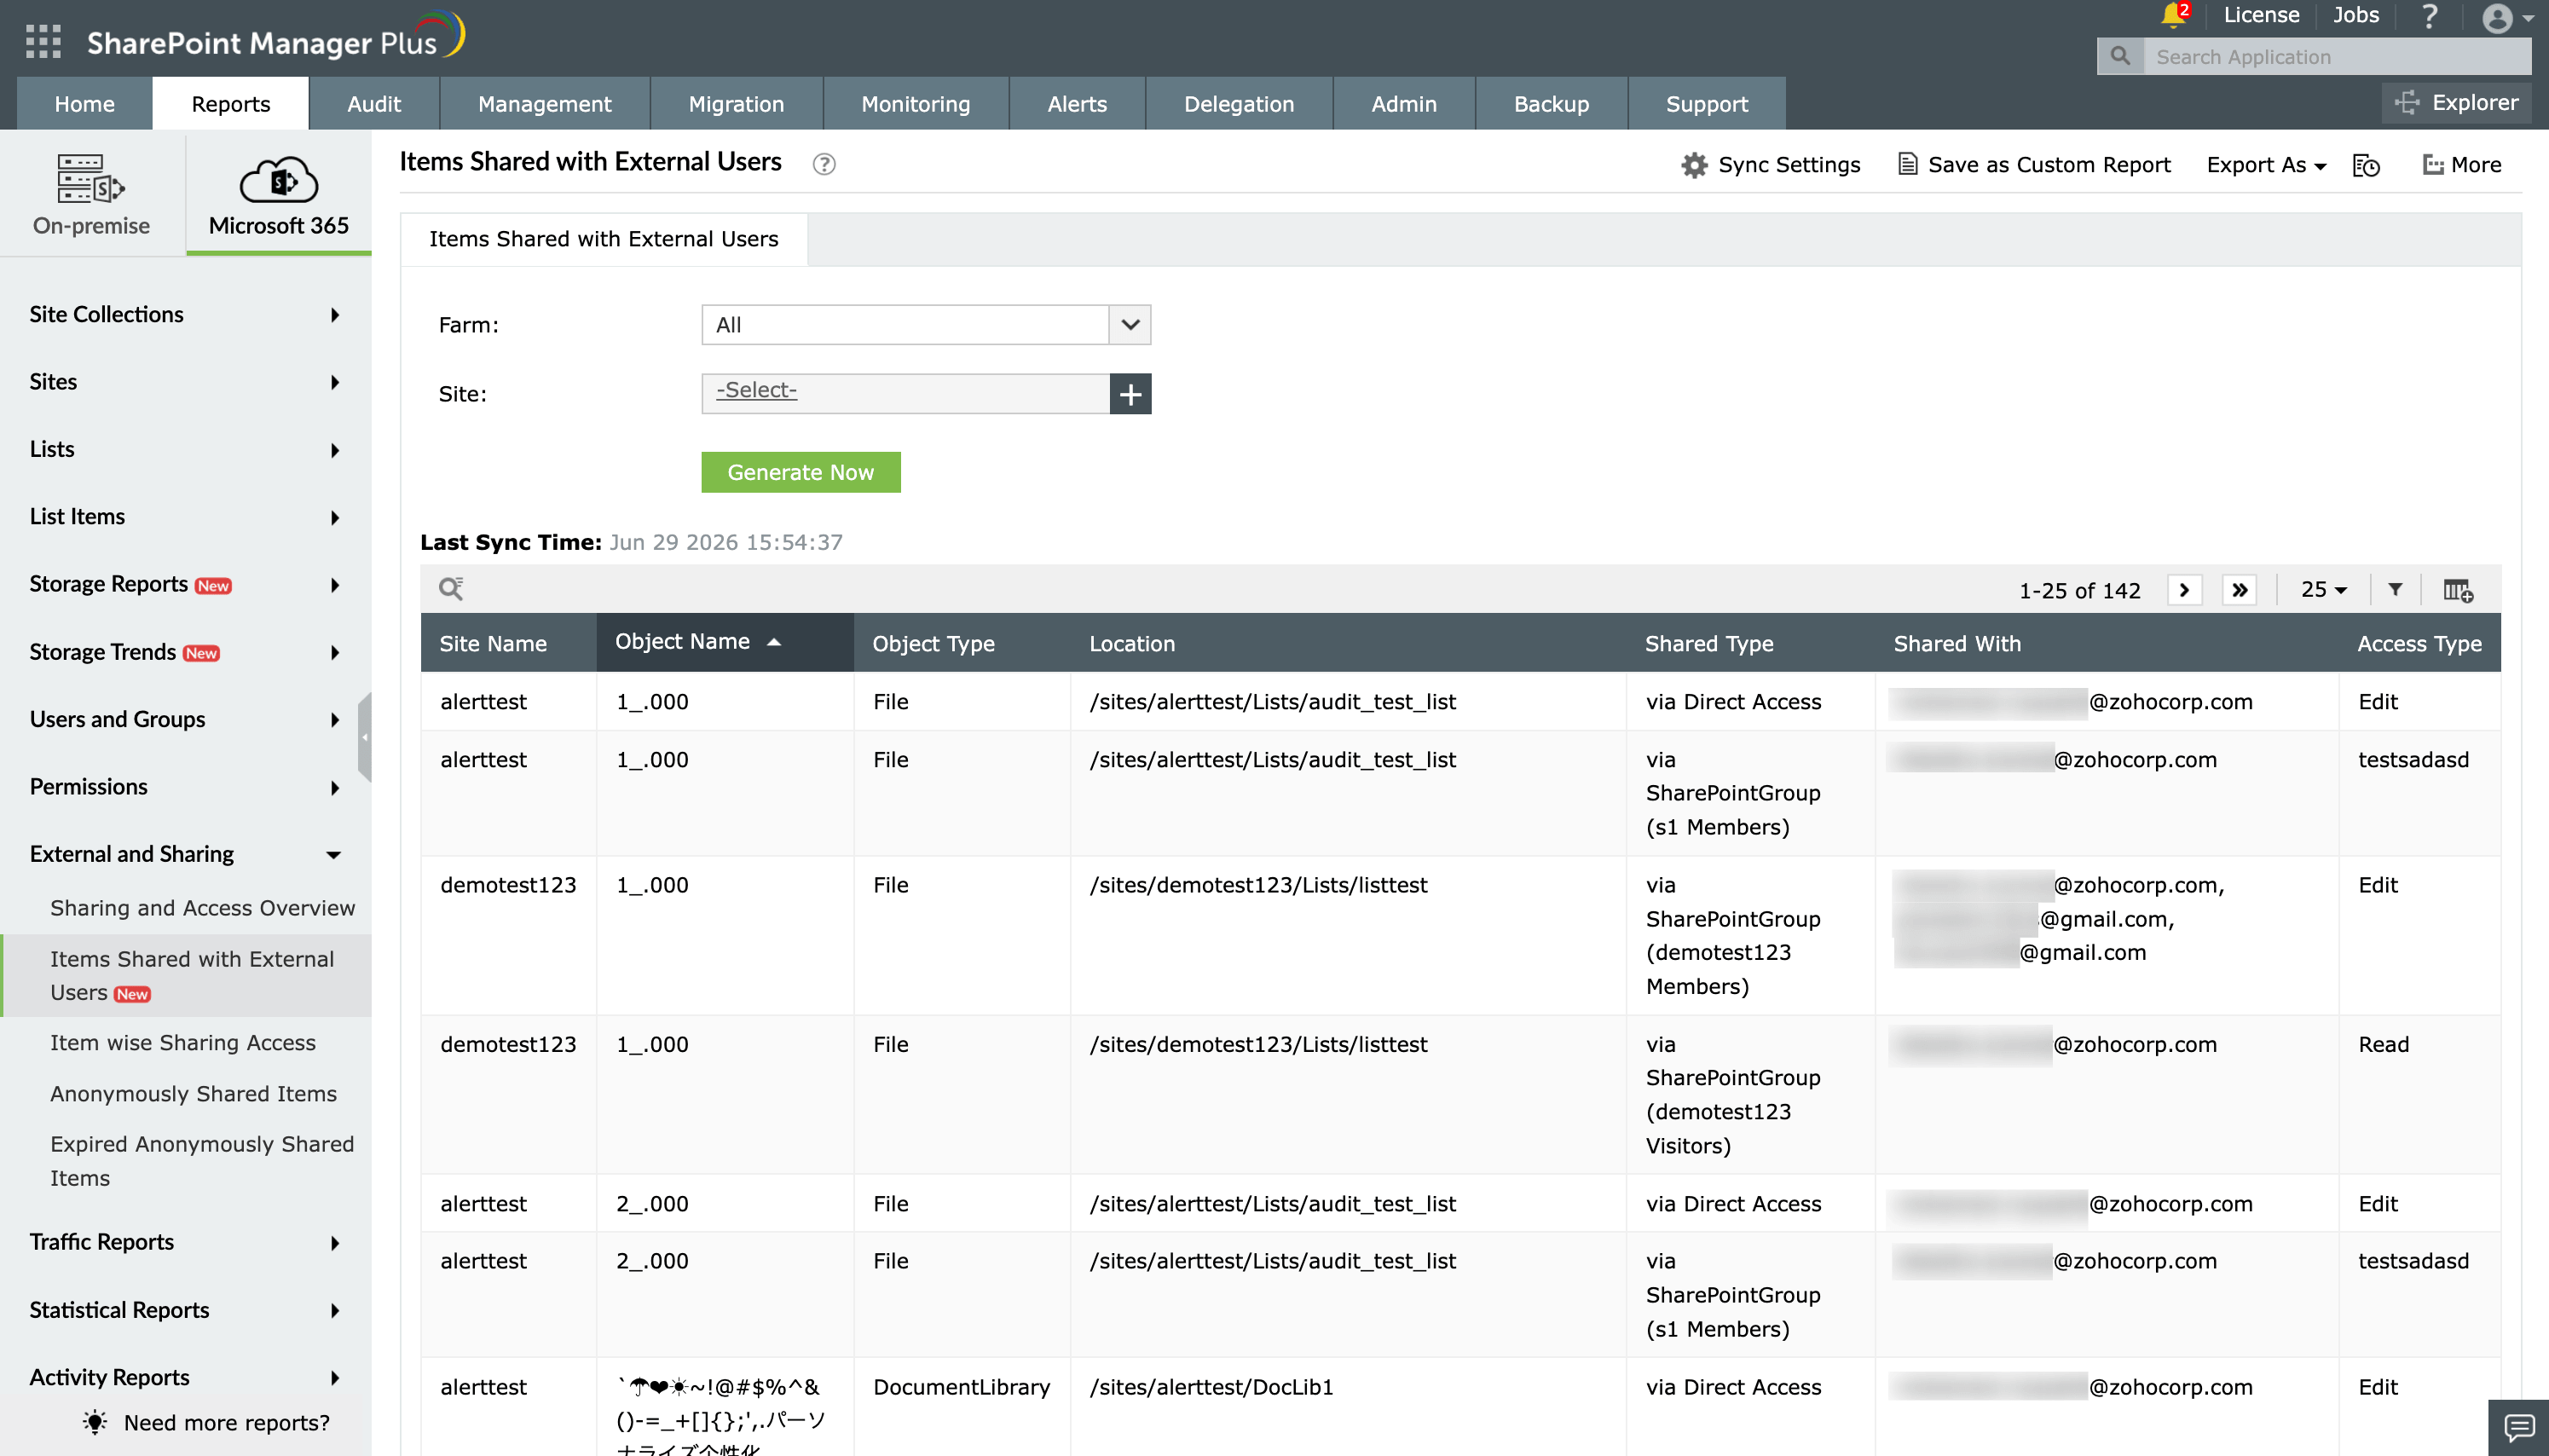The height and width of the screenshot is (1456, 2549).
Task: Expand Statistical Reports section
Action: [186, 1310]
